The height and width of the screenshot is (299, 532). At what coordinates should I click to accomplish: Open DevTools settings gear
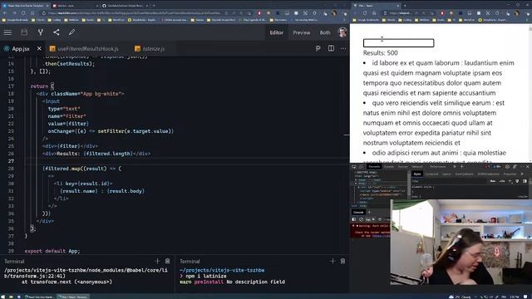tap(507, 167)
